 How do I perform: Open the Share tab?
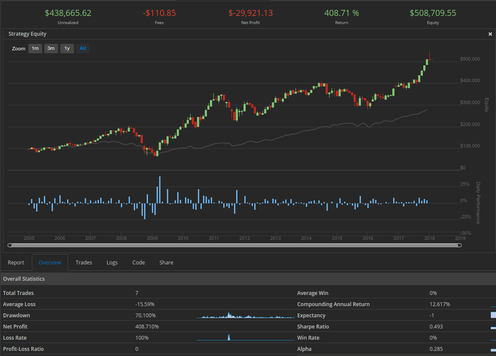click(x=166, y=262)
